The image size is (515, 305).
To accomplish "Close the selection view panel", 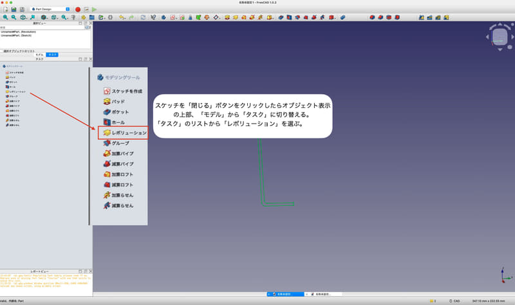I will [91, 23].
